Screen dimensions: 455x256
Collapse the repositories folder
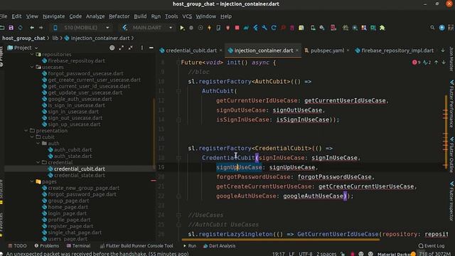coord(32,55)
